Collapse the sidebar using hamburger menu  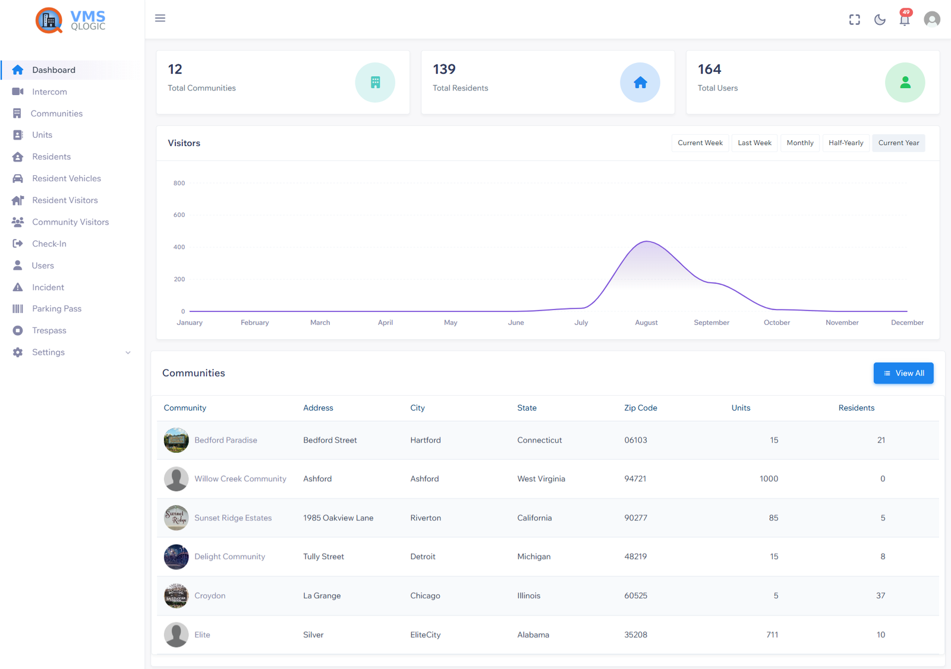[160, 18]
